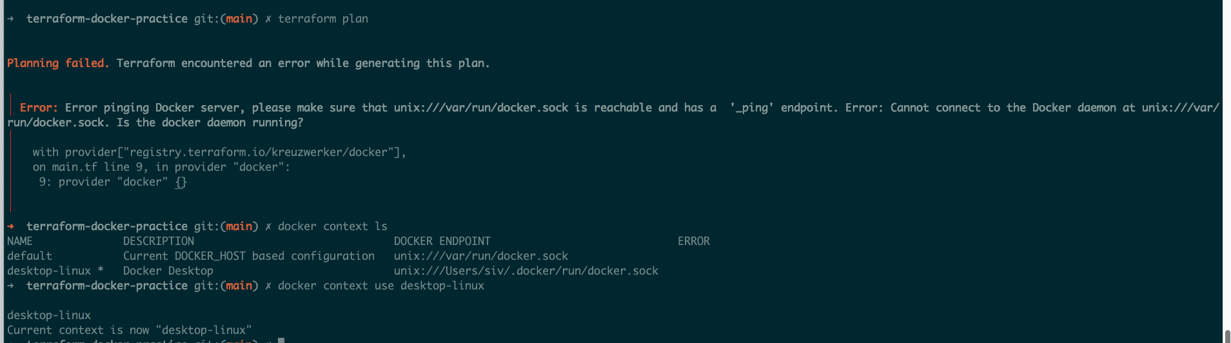Click "Current DOCKER_HOST based configuration" description

point(249,256)
